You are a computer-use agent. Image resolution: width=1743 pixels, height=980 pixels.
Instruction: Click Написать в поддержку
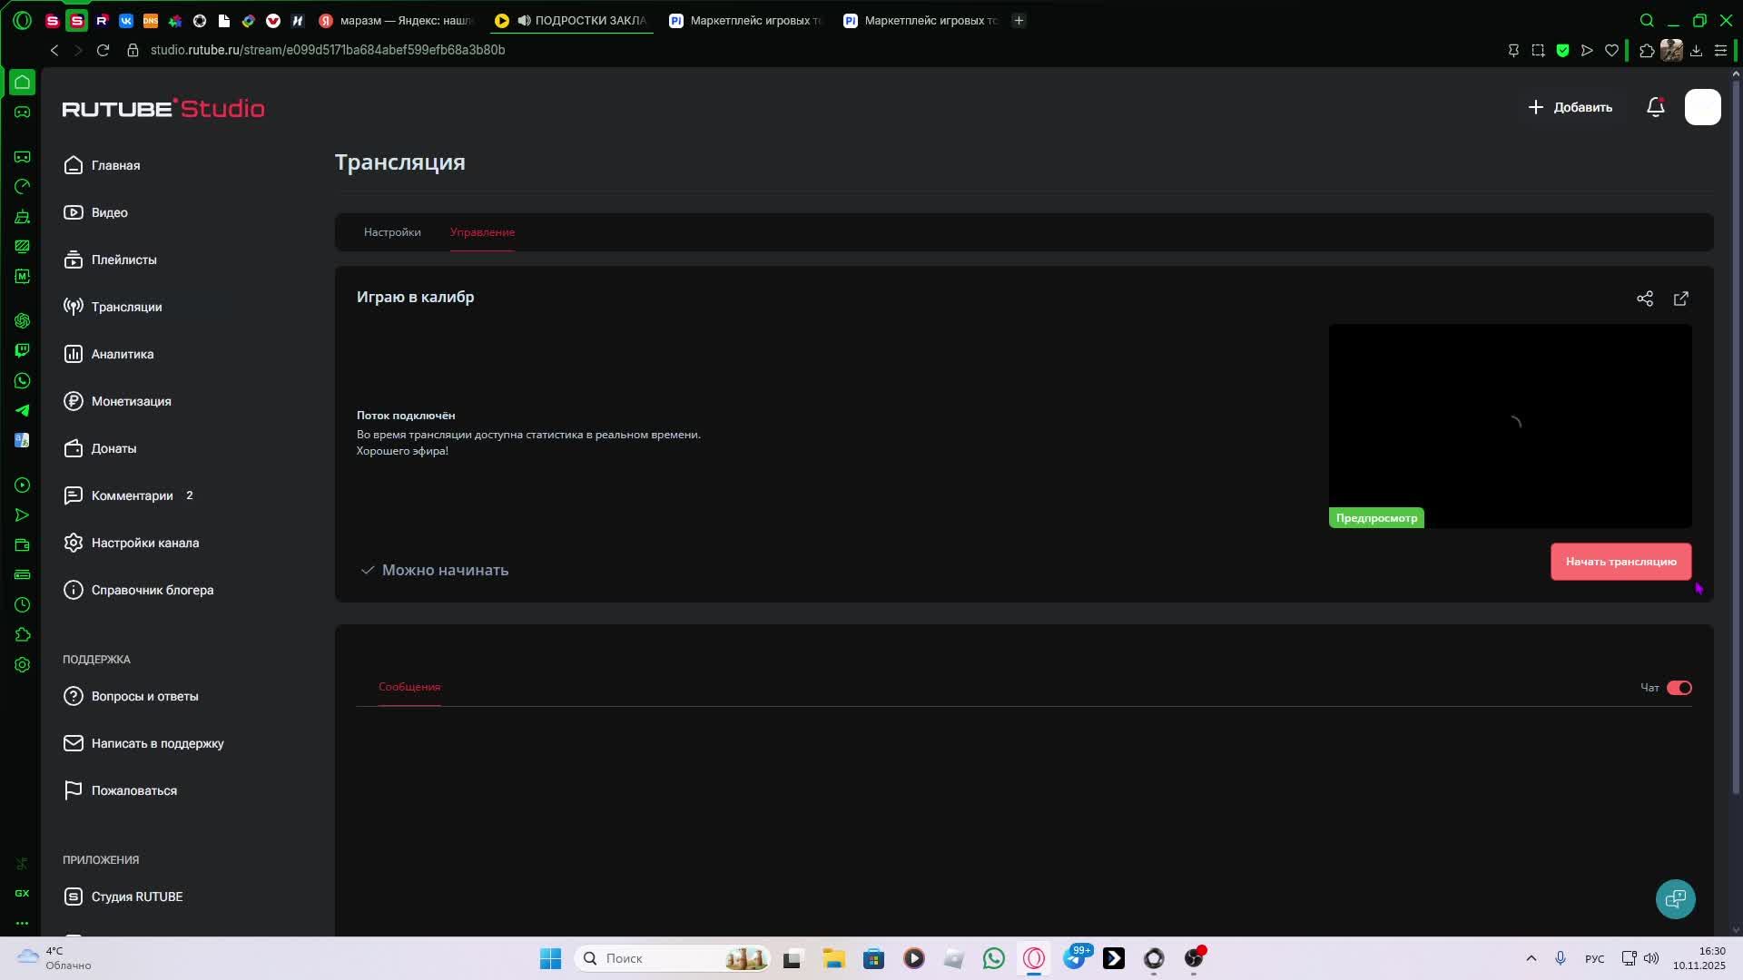click(143, 743)
